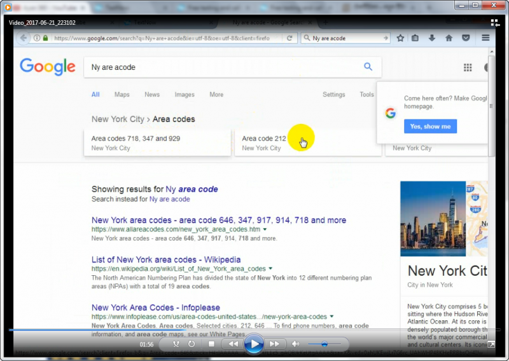Toggle shuffle in the media player
509x361 pixels.
coord(176,344)
